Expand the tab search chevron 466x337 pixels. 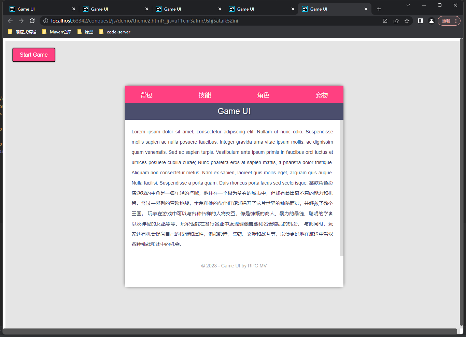tap(408, 5)
